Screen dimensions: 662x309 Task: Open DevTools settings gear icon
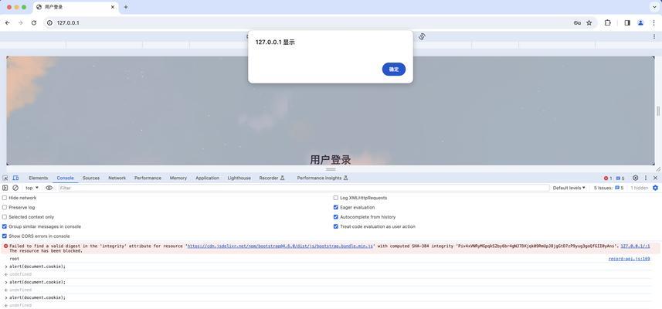point(636,178)
